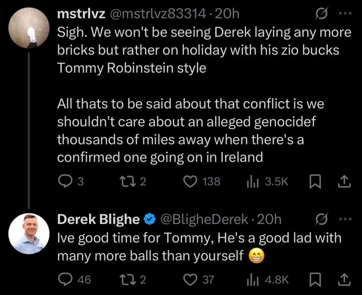Screen dimensions: 362x295
Task: Open Derek Blighe's profile avatar
Action: pyautogui.click(x=29, y=233)
